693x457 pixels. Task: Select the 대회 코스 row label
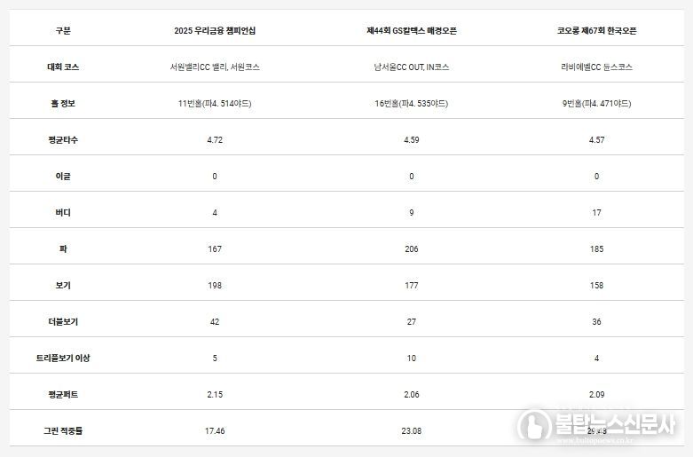tap(62, 67)
